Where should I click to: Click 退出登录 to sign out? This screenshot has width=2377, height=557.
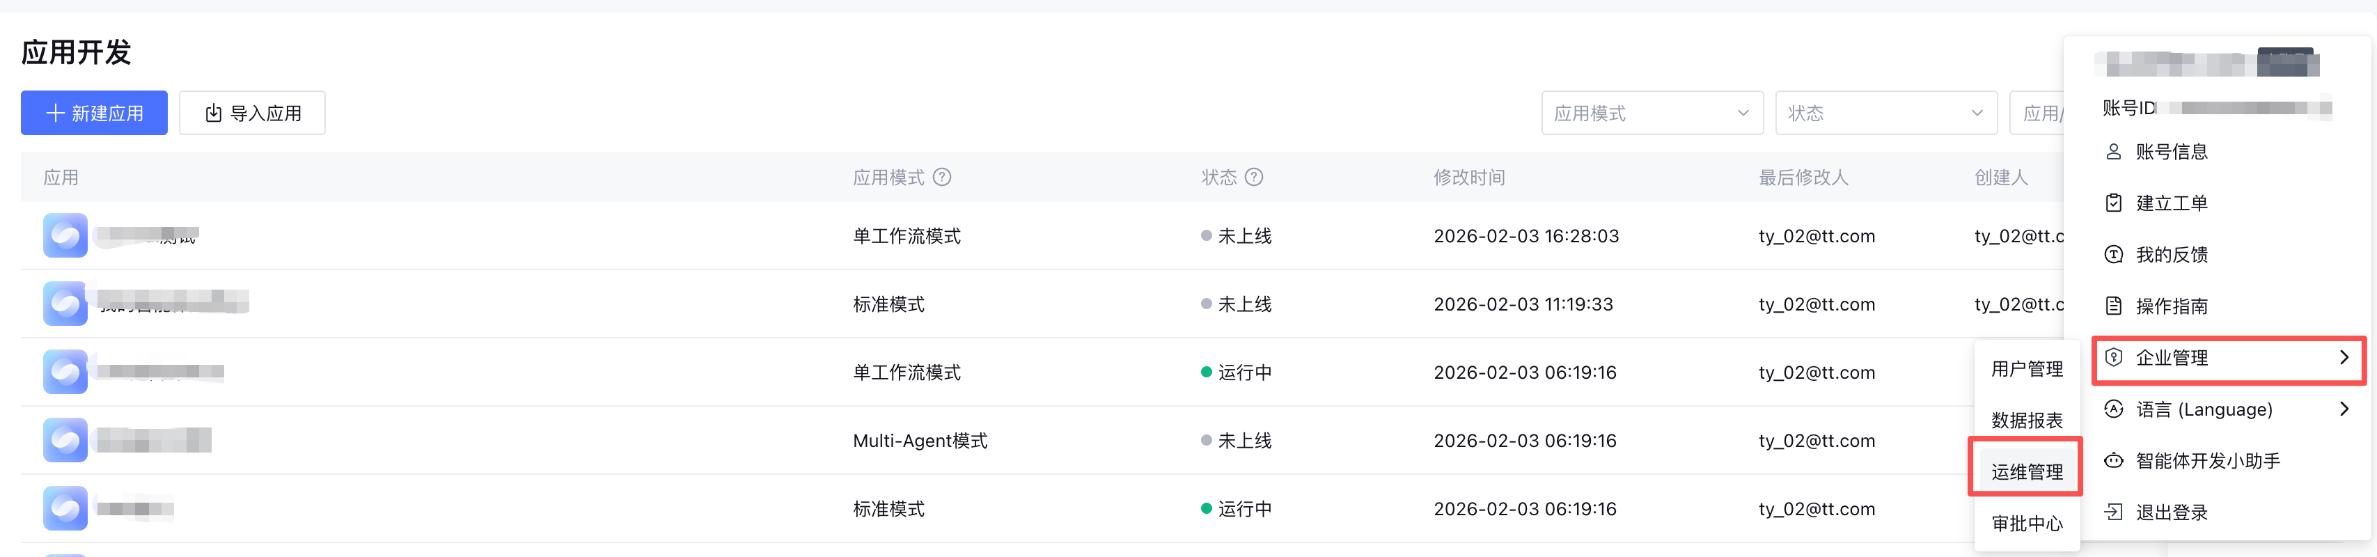coord(2170,512)
